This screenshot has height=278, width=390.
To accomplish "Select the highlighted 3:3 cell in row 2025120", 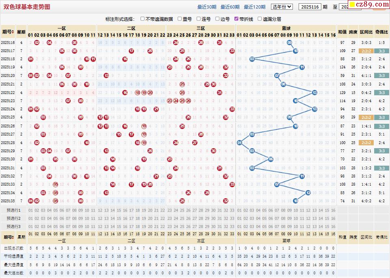I will point(381,75).
